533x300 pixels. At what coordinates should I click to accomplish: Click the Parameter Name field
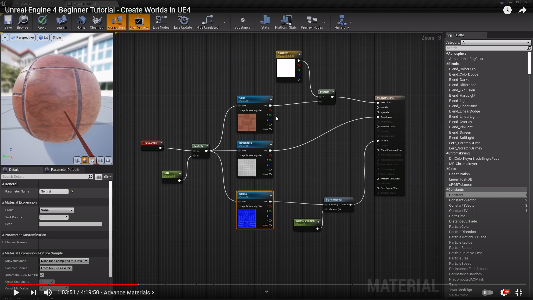coord(54,191)
